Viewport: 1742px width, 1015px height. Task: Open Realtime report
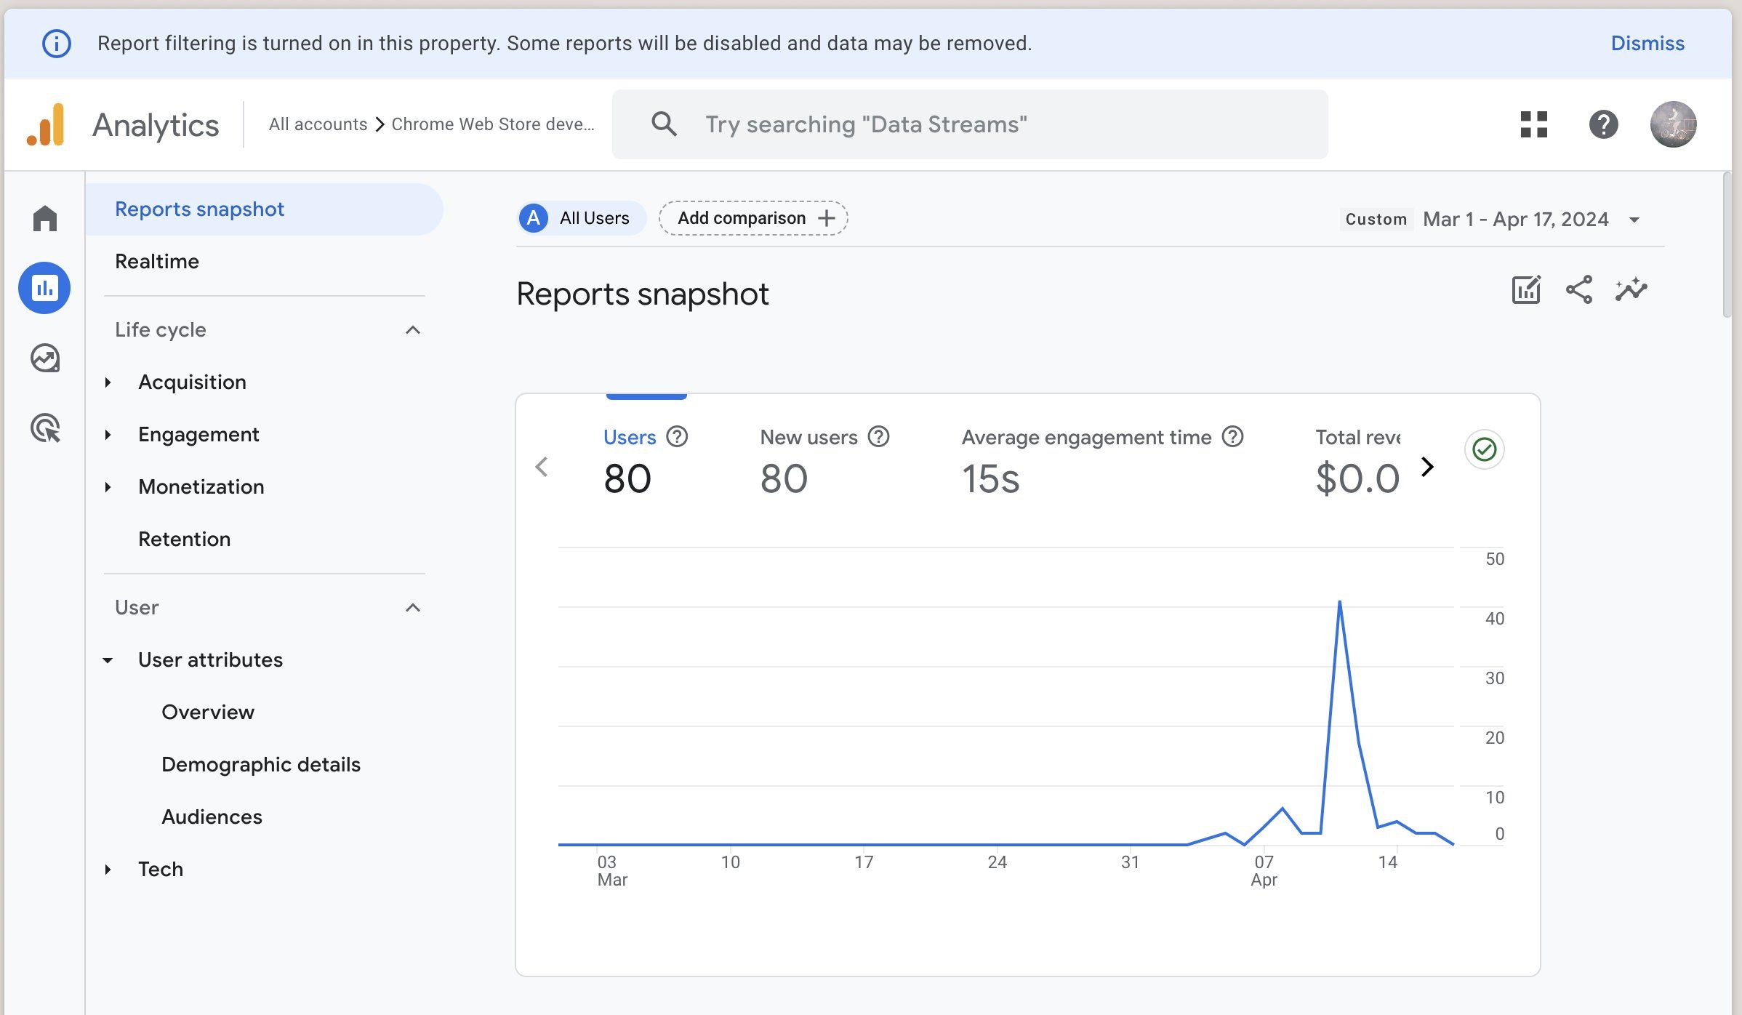(157, 262)
